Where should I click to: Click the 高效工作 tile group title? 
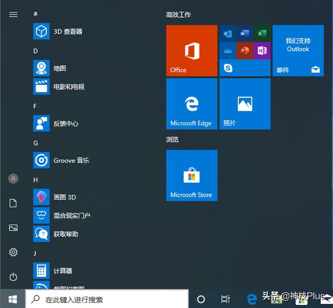click(178, 15)
